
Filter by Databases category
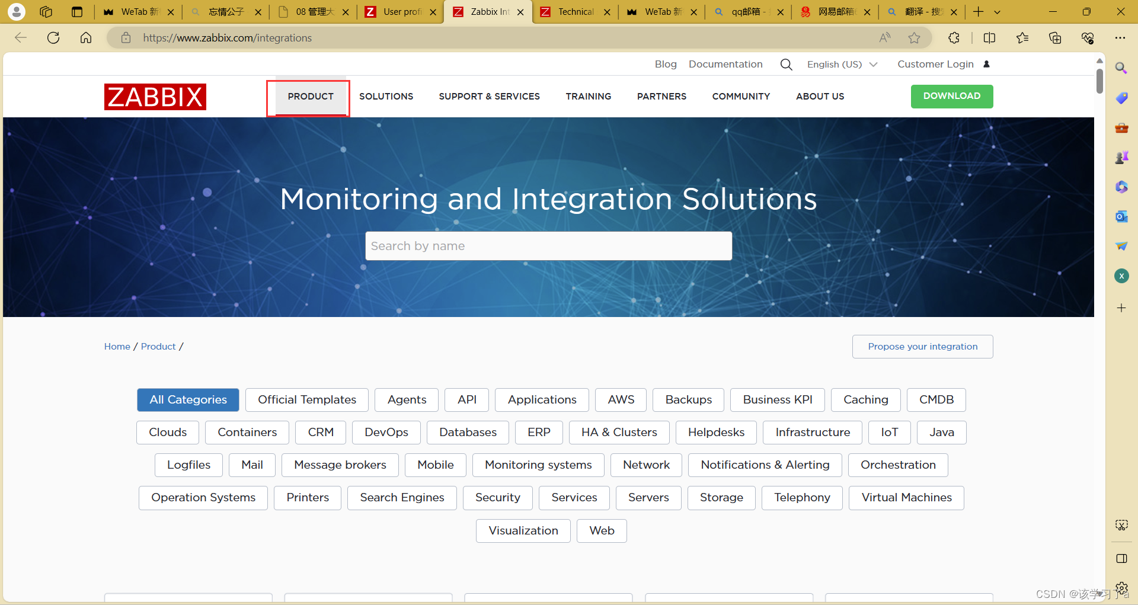(x=468, y=432)
